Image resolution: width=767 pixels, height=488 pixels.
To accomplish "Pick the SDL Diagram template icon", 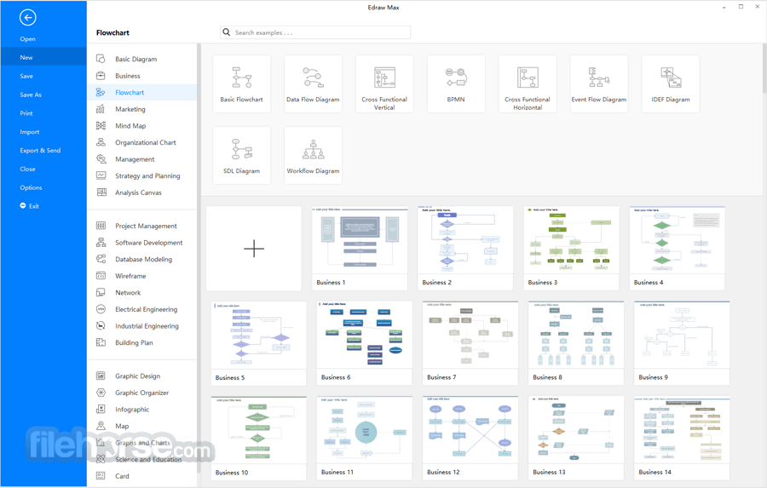I will coord(242,149).
